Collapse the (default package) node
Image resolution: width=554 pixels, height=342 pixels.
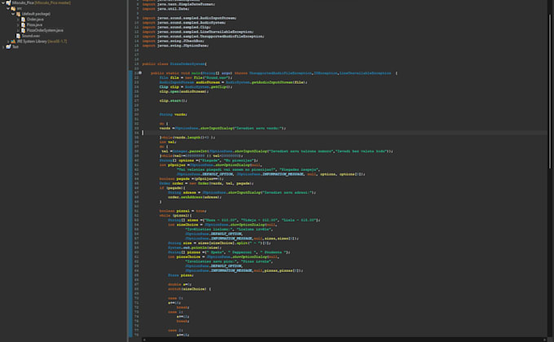click(x=13, y=14)
